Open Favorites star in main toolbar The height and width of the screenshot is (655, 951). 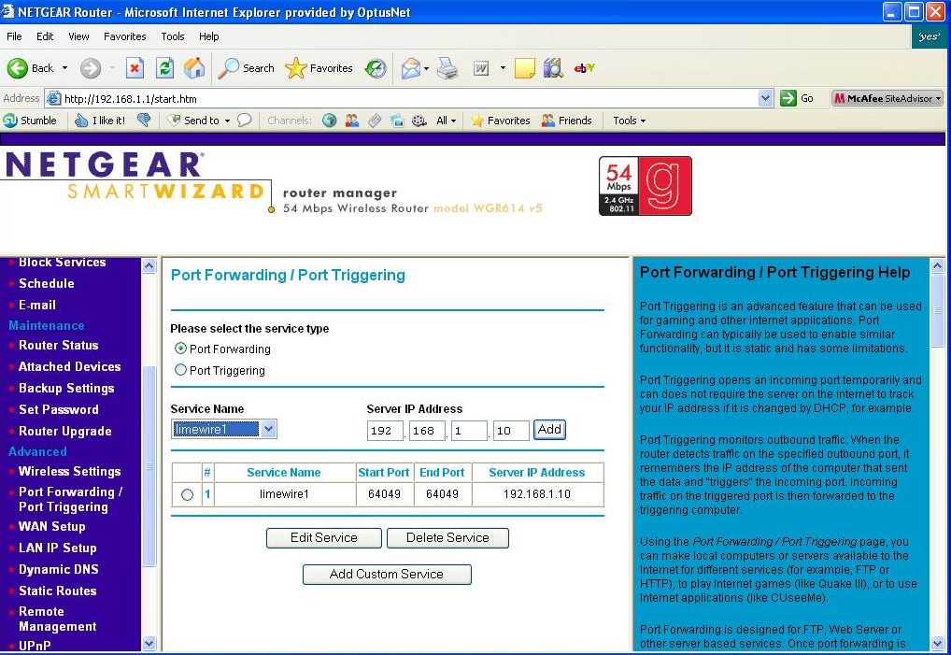tap(295, 68)
